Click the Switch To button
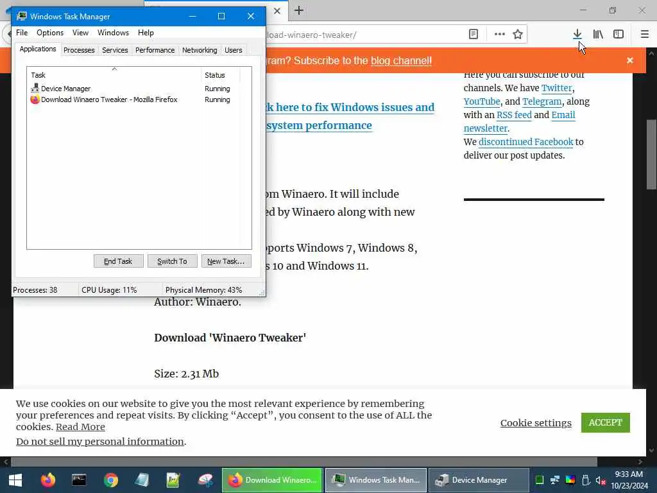657x493 pixels. [172, 261]
